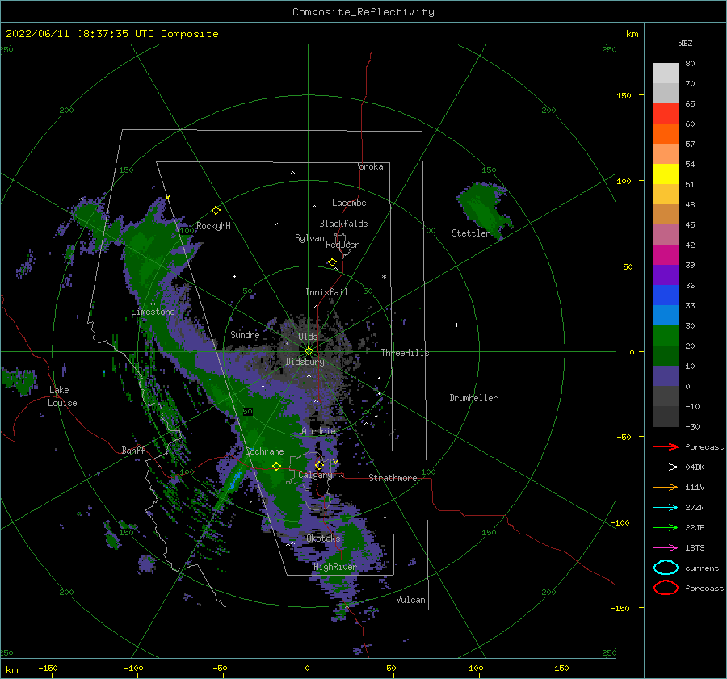Click the Calgary city label

[x=315, y=475]
